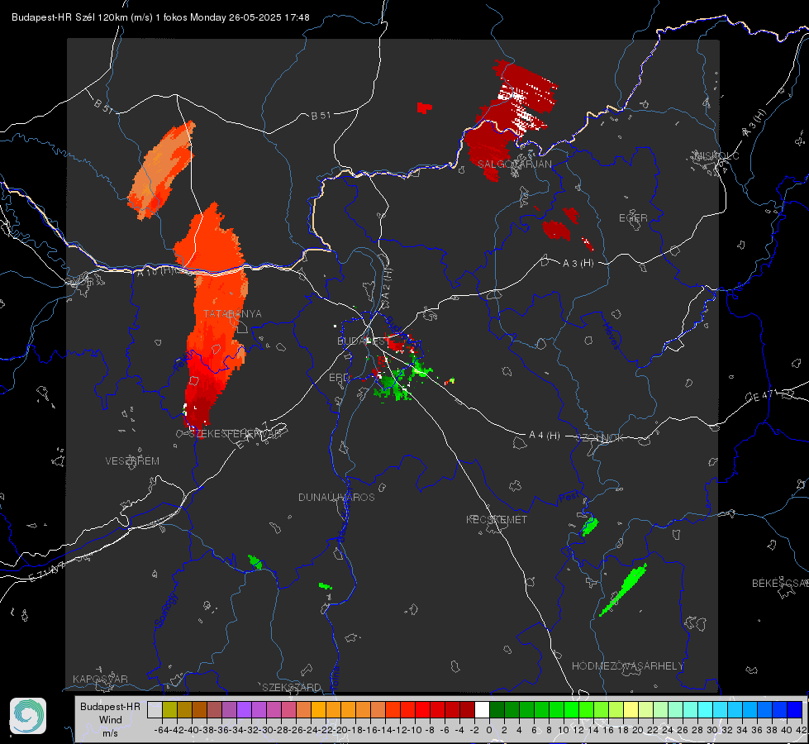
Task: Click the 'Budapest-HR Wind m/s' legend label
Action: pyautogui.click(x=110, y=720)
